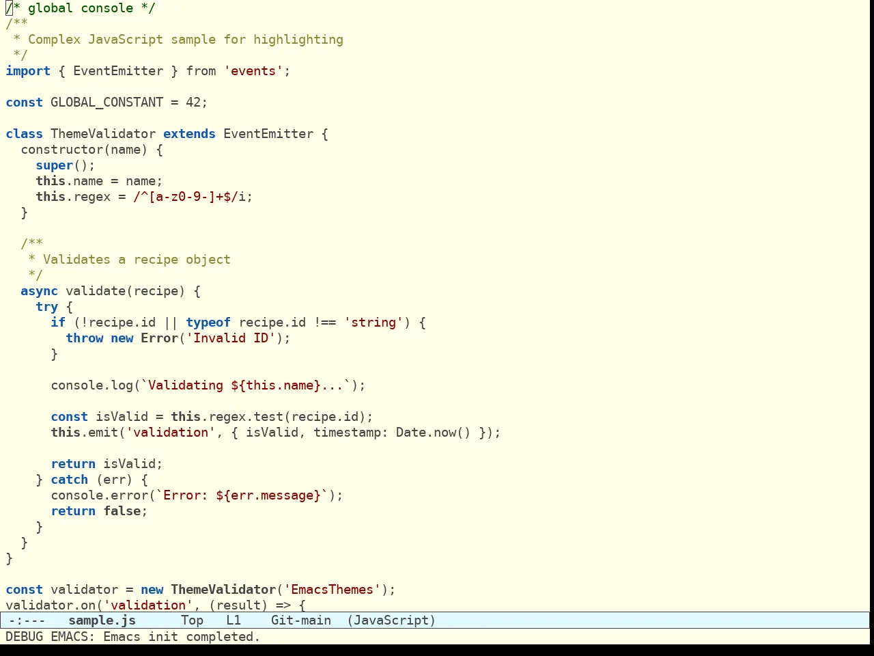The image size is (874, 656).
Task: Click 'constructor(name)' method definition
Action: (x=84, y=150)
